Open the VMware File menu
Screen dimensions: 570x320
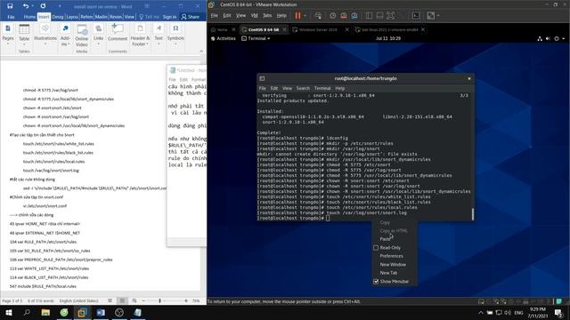[215, 16]
